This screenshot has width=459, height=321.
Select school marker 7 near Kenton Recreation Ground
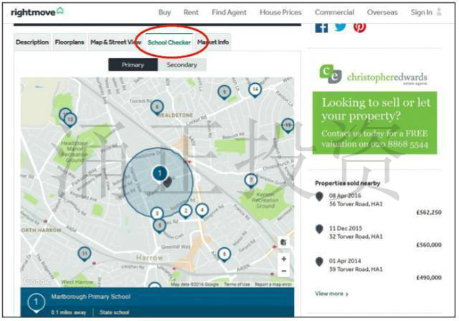pos(251,181)
